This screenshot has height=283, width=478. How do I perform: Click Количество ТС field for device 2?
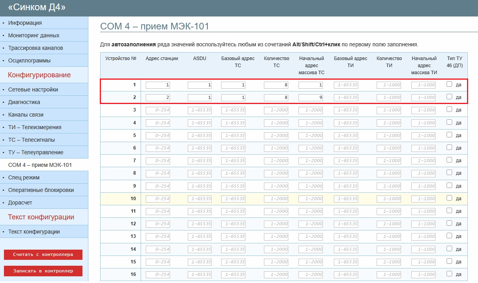pos(276,97)
